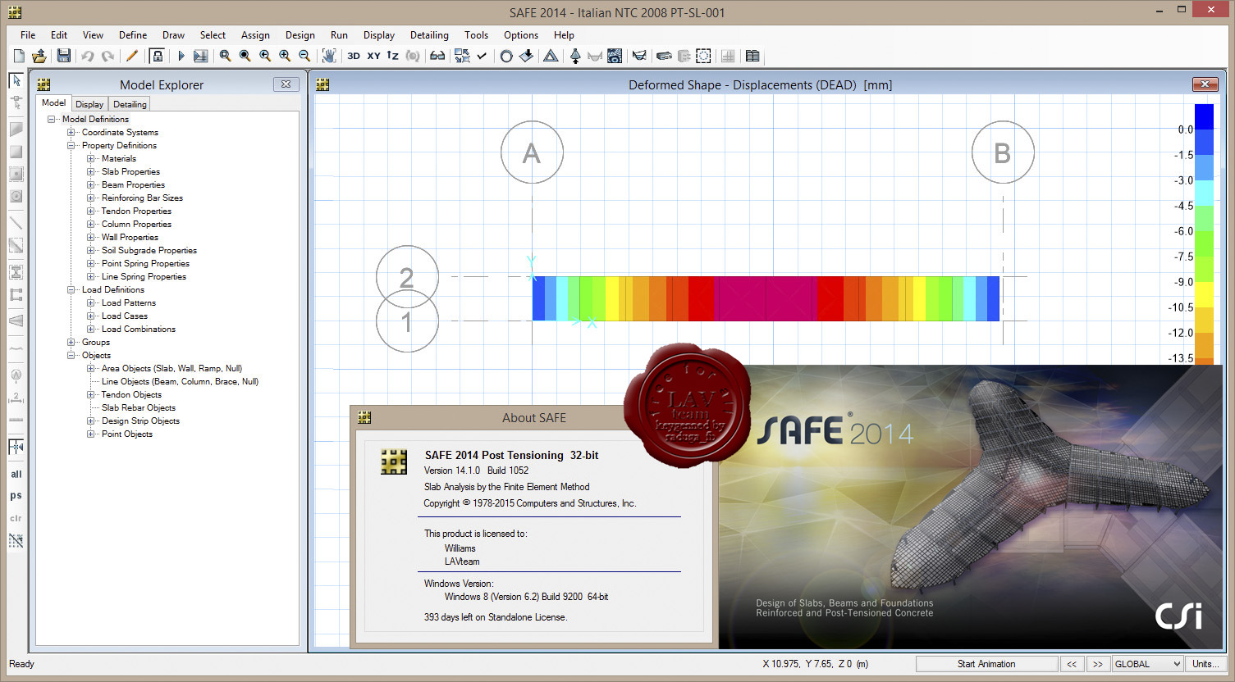Click the draw slab area tool icon
This screenshot has width=1235, height=682.
[x=16, y=129]
